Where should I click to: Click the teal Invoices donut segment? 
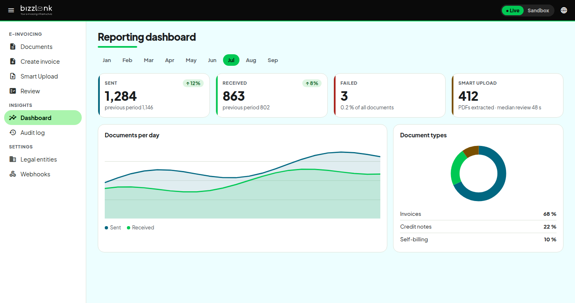[499, 185]
